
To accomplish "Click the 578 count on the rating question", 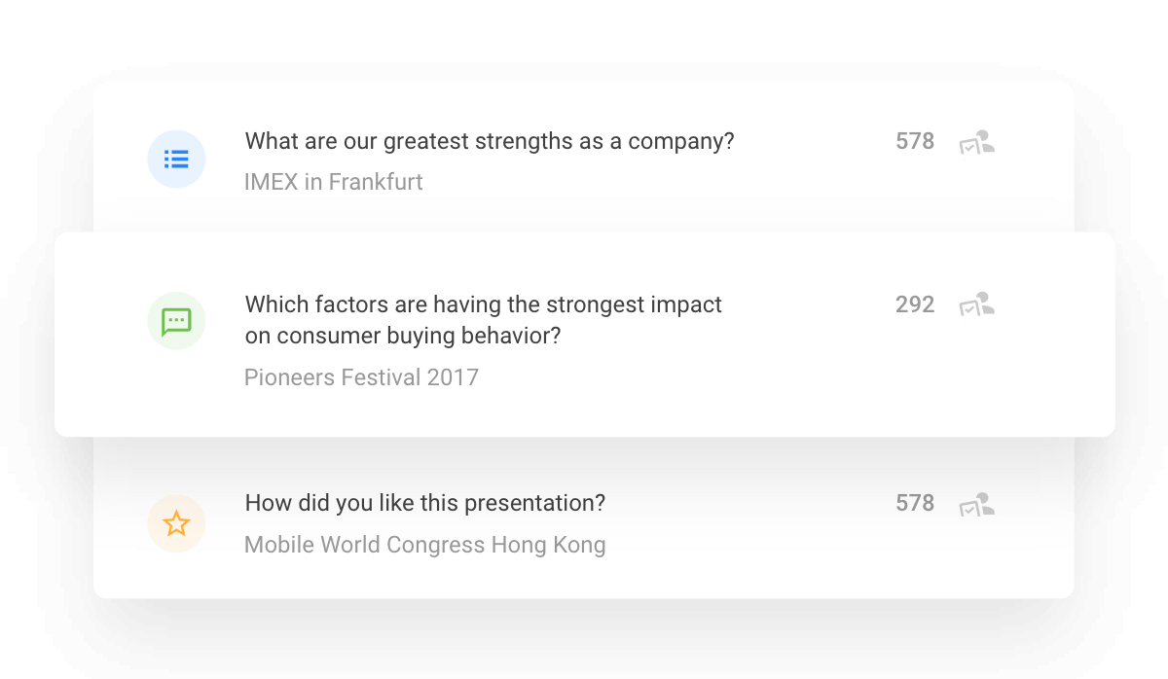I will pos(914,503).
